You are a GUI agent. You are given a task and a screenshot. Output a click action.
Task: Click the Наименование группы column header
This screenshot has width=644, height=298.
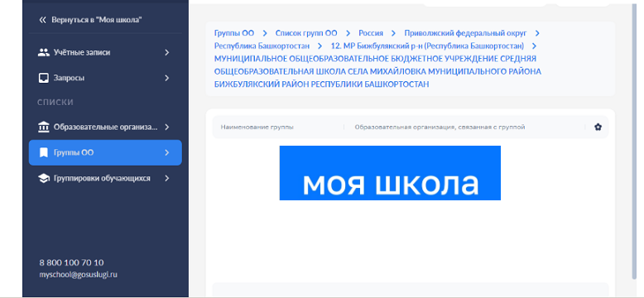pos(257,127)
